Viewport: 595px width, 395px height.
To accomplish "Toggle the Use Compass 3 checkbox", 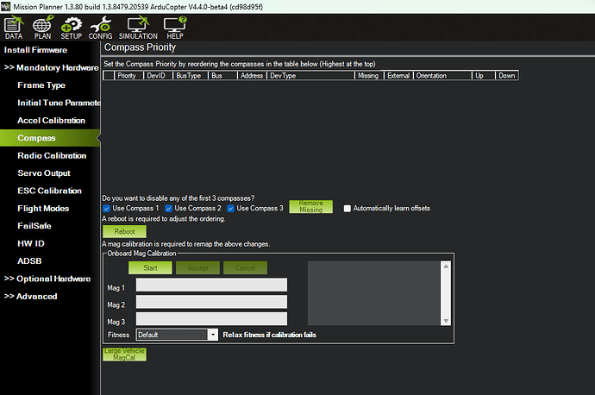I will tap(231, 209).
